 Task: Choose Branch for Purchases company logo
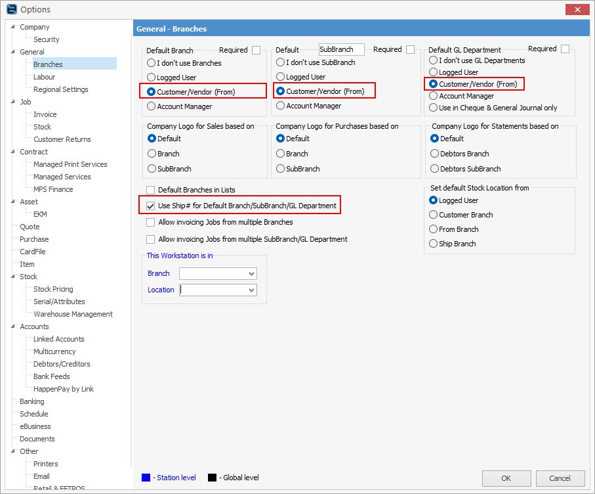click(280, 154)
